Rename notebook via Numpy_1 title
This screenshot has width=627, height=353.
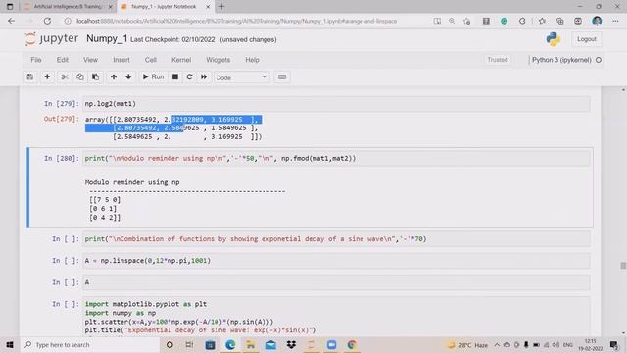pos(107,39)
